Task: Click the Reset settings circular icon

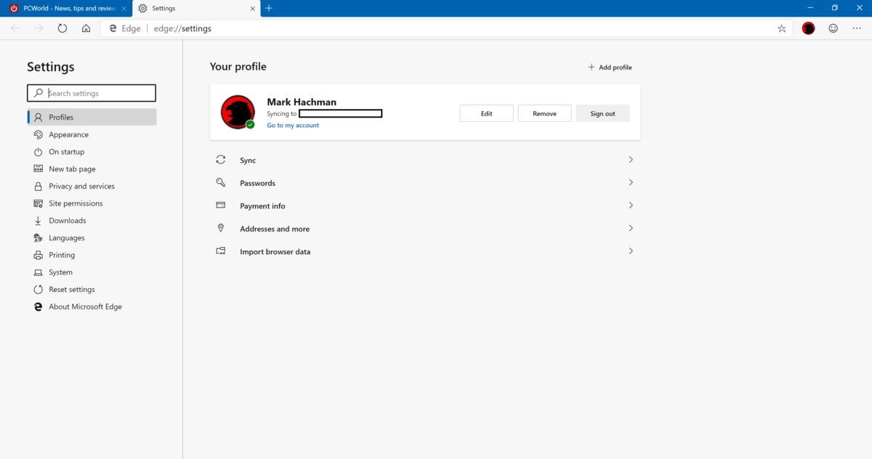Action: 39,290
